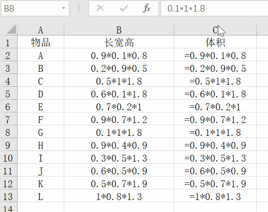Screen dimensions: 268x212
Task: Select row 7 header
Action: [x=9, y=119]
